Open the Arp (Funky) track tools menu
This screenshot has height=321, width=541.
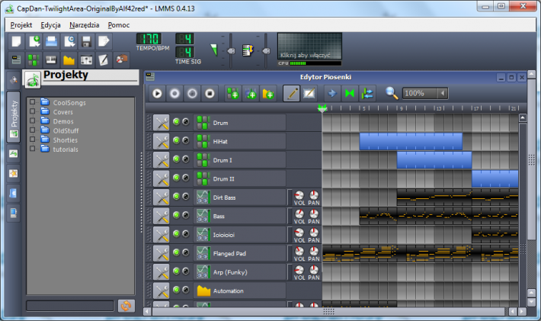coord(161,272)
